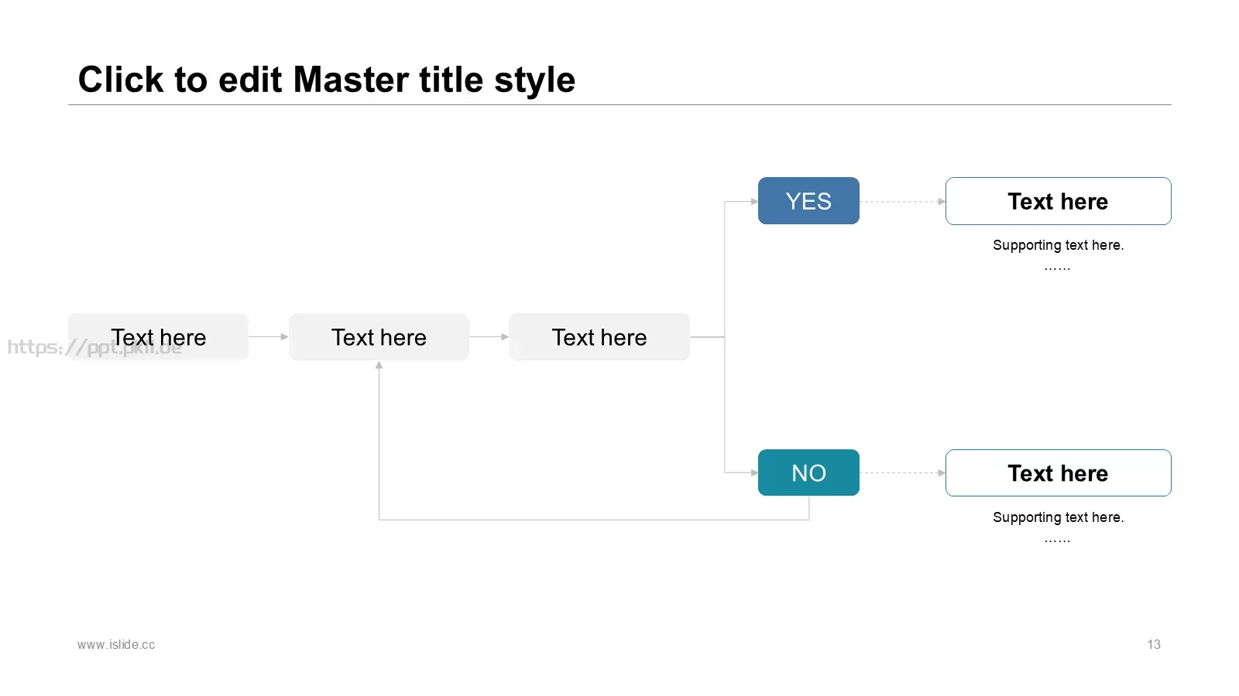Click the upward arrowhead below the second box
Viewport: 1239px width, 696px height.
[x=379, y=365]
